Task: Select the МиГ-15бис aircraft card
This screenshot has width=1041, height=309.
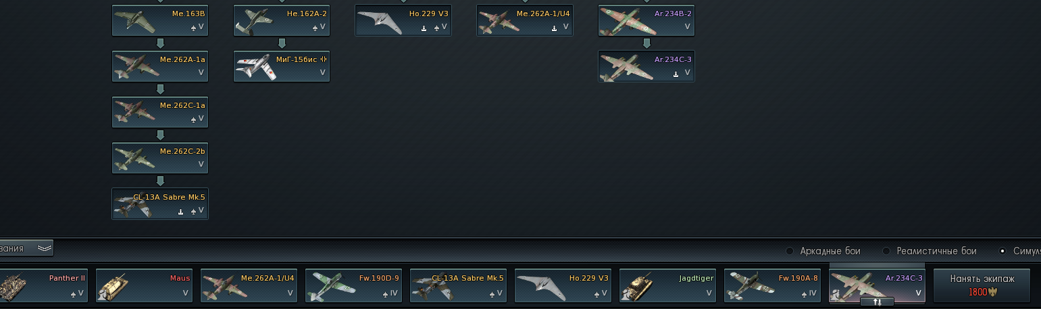Action: click(282, 66)
